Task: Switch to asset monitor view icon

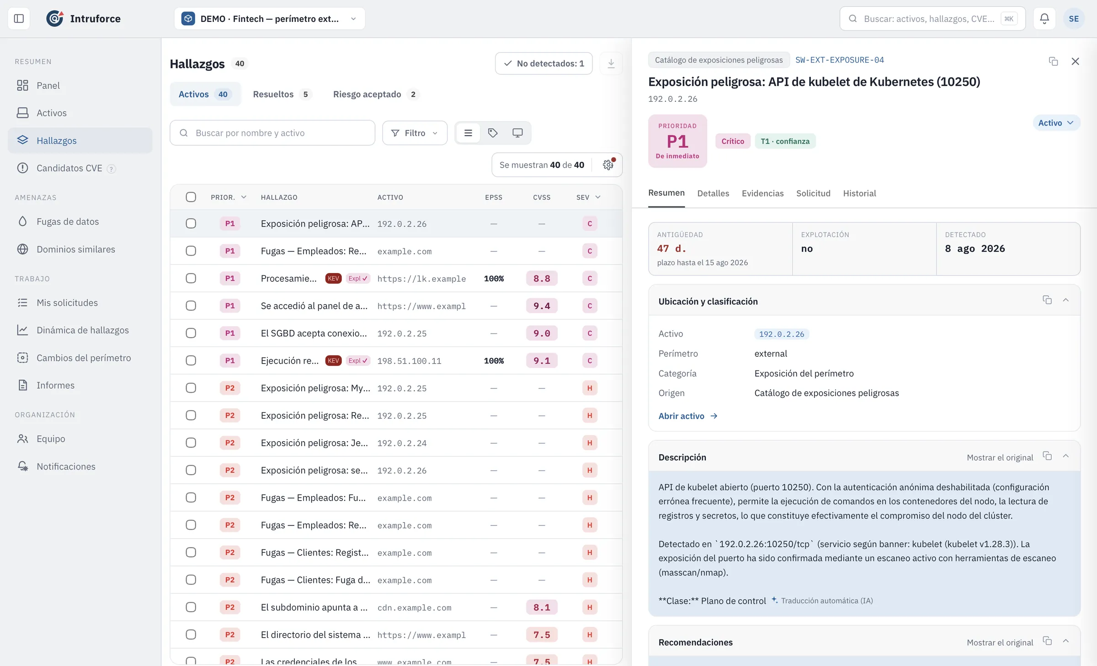Action: click(517, 133)
